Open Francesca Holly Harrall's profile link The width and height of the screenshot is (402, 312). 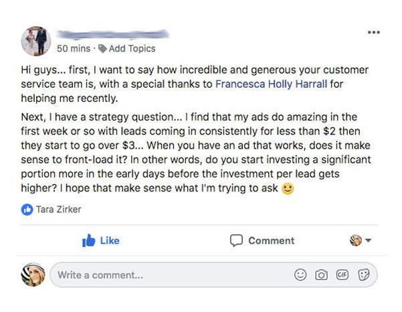pos(271,84)
